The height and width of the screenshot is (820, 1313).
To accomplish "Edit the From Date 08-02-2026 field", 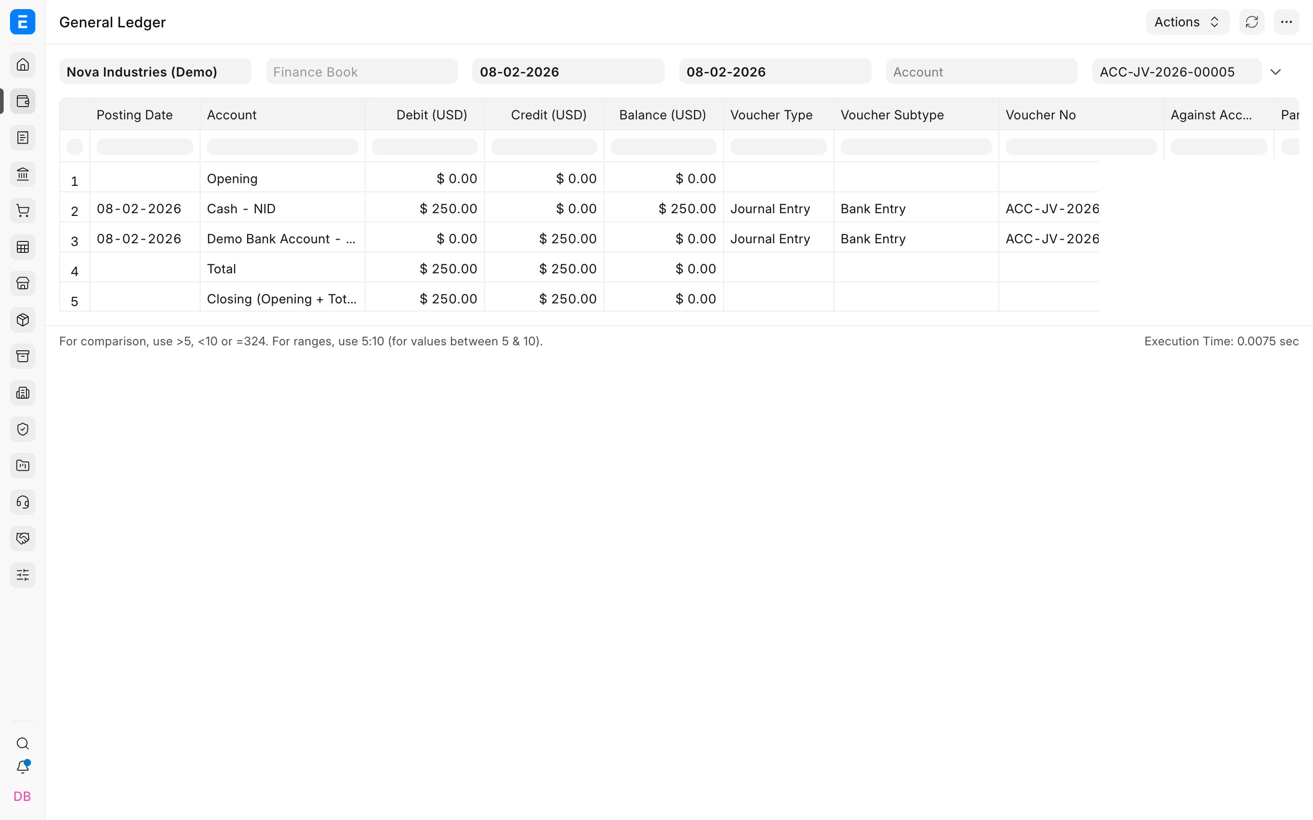I will pos(568,72).
